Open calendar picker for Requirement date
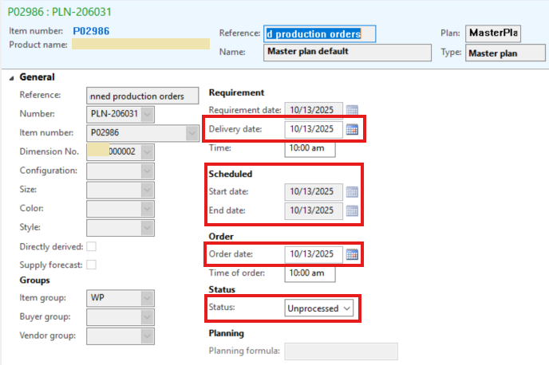This screenshot has width=549, height=365. [x=352, y=110]
